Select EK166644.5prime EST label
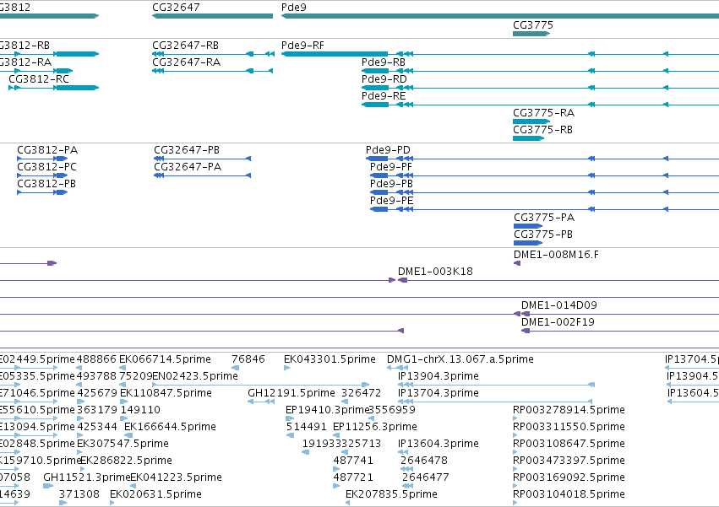Screen dimensions: 719x507 (170, 427)
